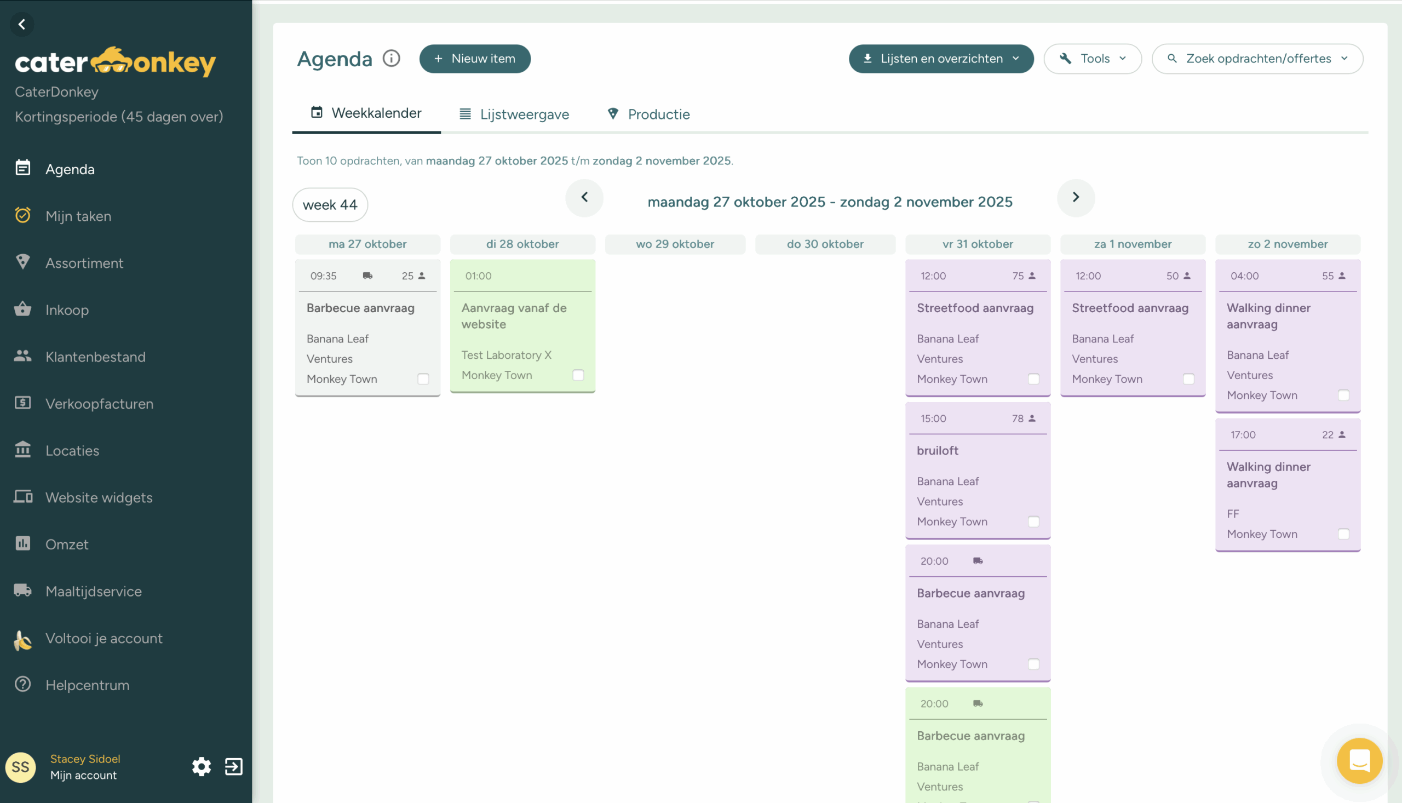Open the week 44 selector
This screenshot has width=1402, height=803.
tap(330, 205)
